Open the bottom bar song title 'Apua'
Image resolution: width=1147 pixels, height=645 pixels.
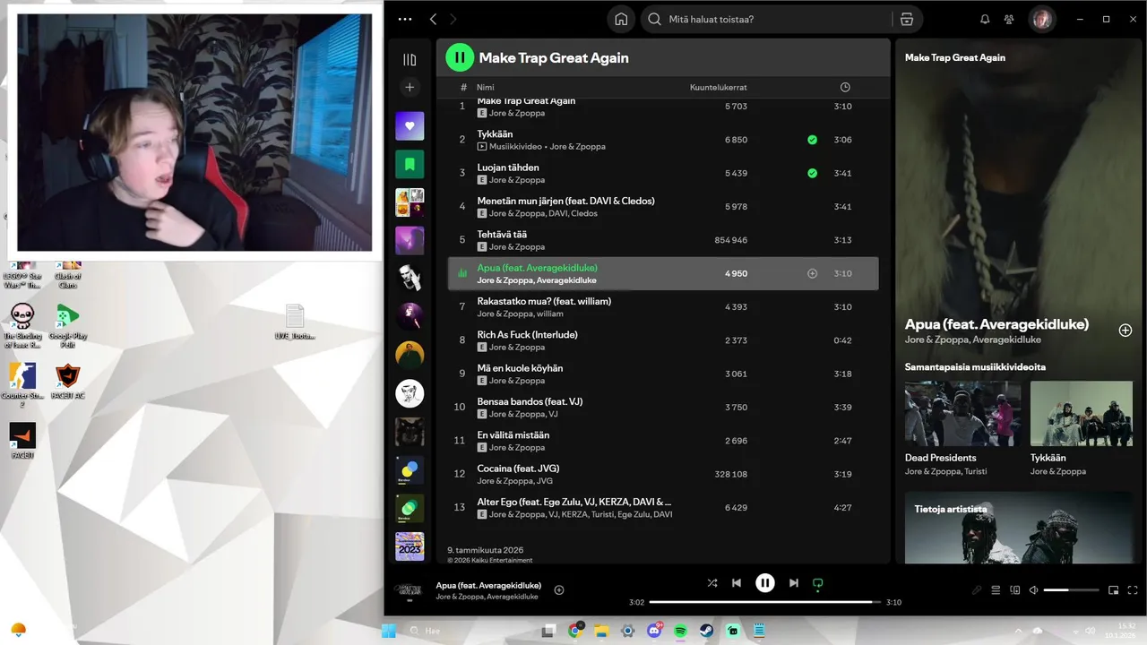(488, 585)
